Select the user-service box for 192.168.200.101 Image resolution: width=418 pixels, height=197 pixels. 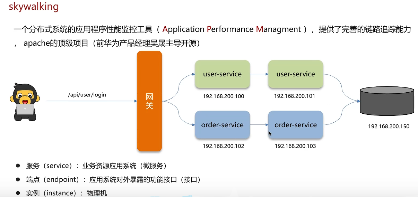tap(296, 74)
